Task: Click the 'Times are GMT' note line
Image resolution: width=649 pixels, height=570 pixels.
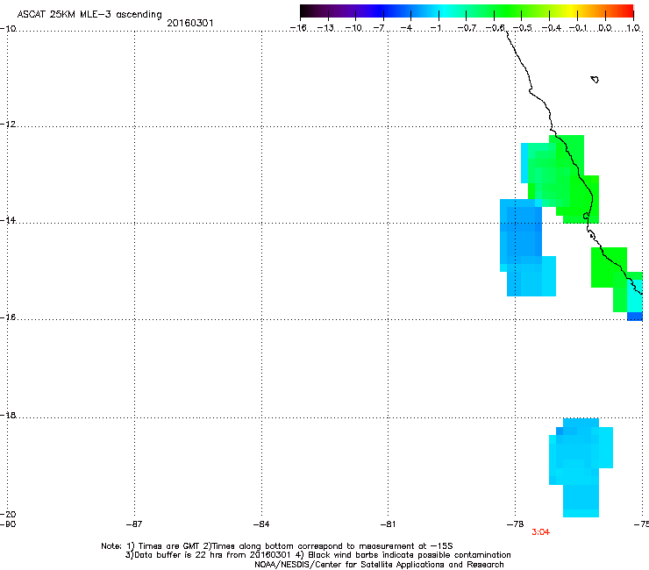Action: coord(277,546)
